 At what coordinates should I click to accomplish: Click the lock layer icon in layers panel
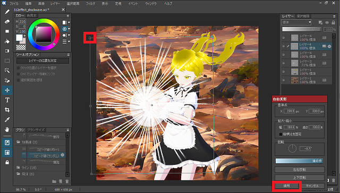[x=334, y=22]
